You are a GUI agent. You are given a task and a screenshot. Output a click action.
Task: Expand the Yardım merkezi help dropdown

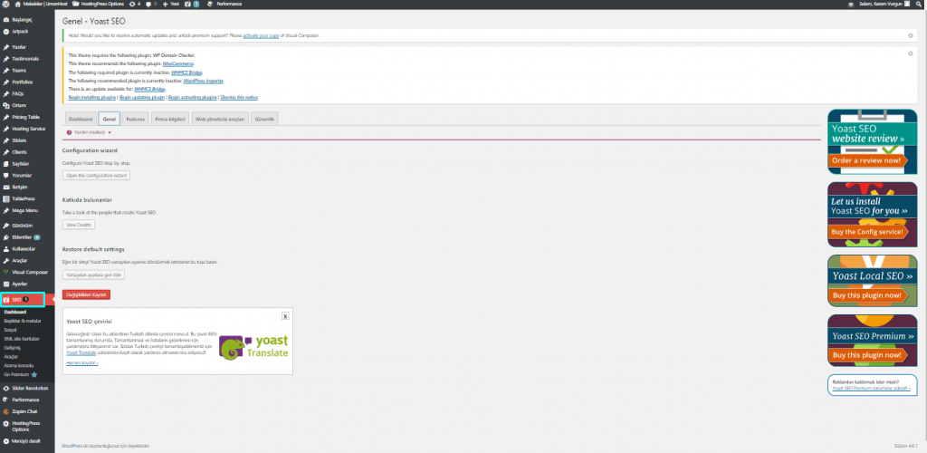pyautogui.click(x=90, y=132)
